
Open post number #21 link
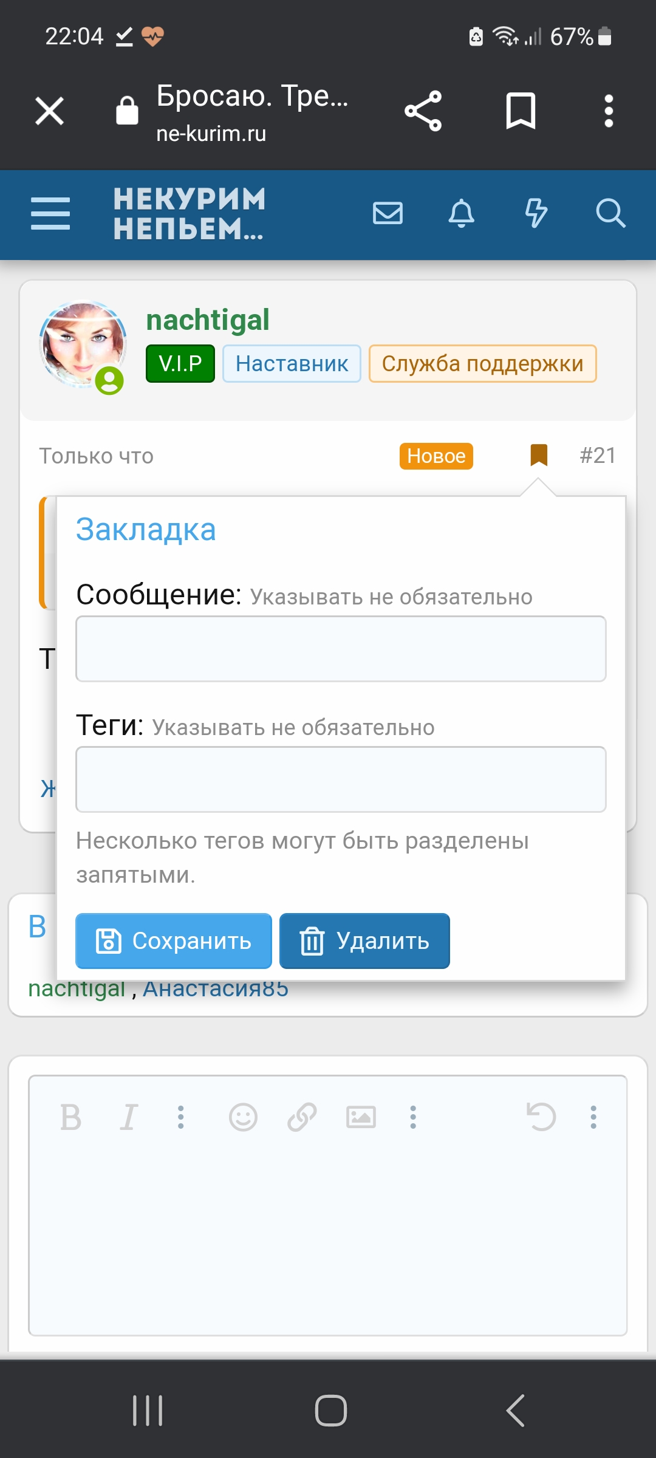click(598, 455)
